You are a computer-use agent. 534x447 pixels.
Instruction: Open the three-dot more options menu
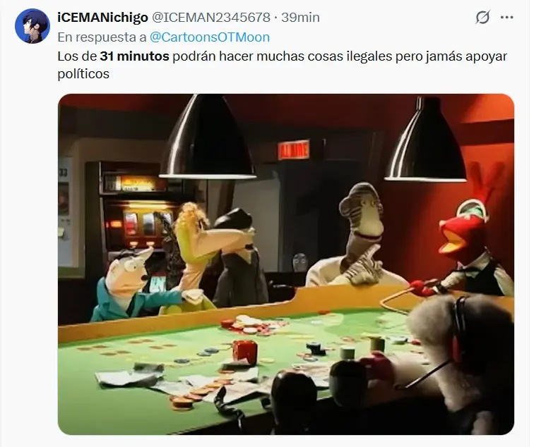pos(506,17)
